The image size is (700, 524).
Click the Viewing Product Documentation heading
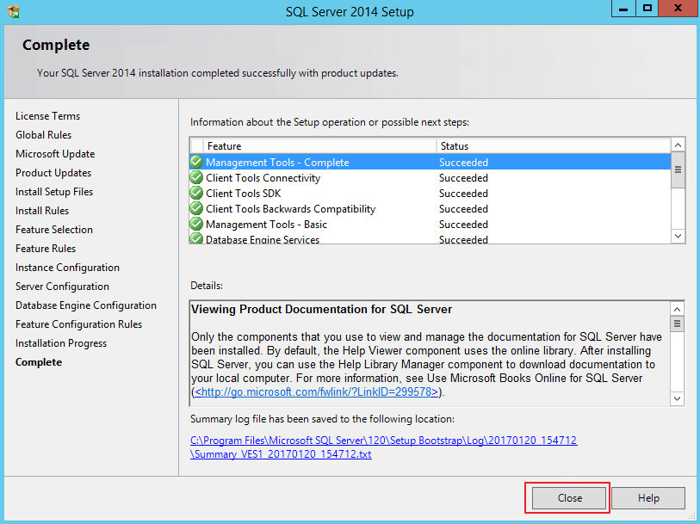click(321, 309)
